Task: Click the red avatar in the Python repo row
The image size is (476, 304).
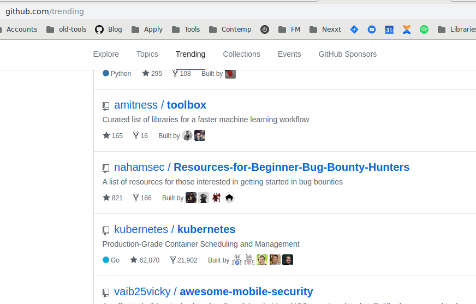Action: [x=230, y=74]
